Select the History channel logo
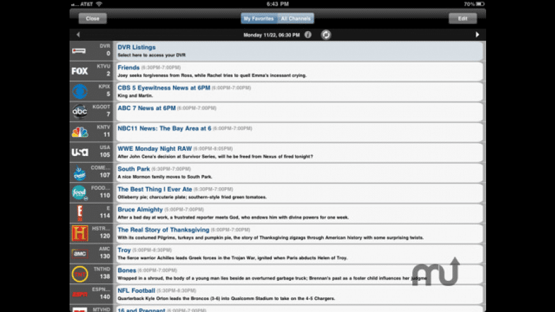 (x=80, y=234)
